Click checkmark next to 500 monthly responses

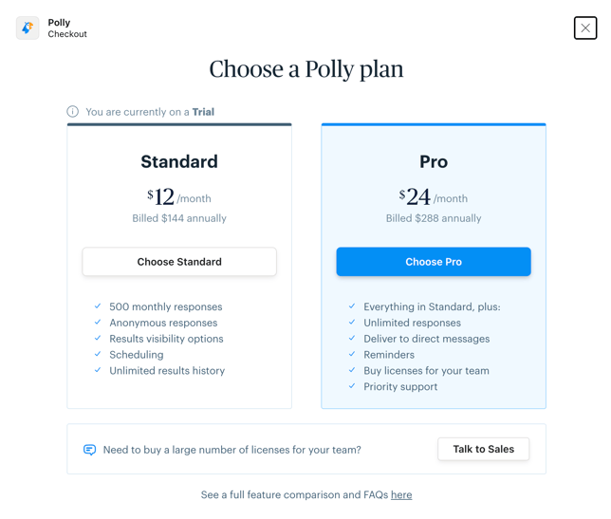(98, 306)
